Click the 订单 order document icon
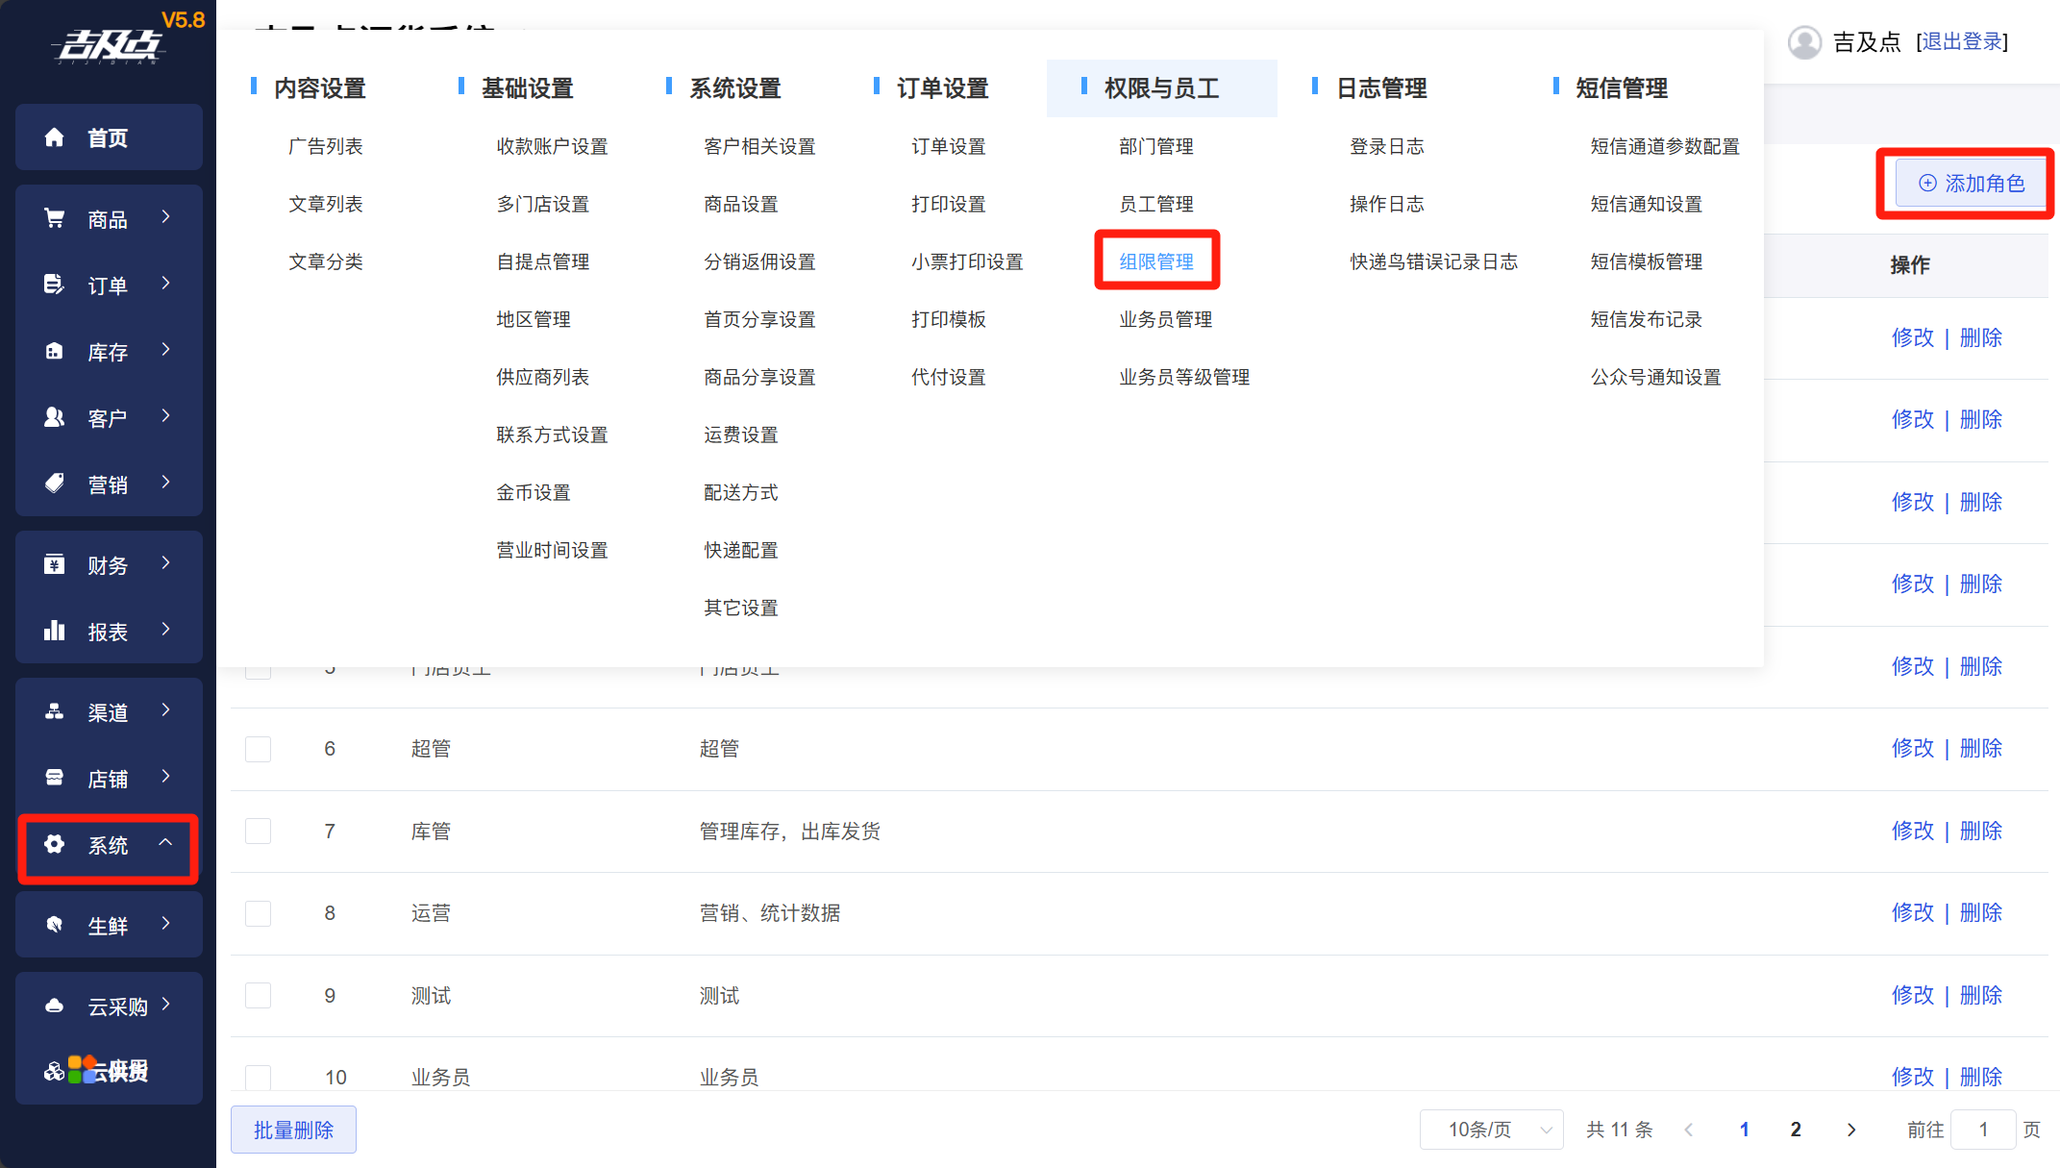2060x1168 pixels. point(55,285)
